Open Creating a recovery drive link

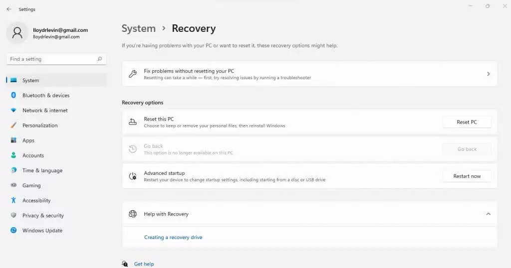coord(173,237)
